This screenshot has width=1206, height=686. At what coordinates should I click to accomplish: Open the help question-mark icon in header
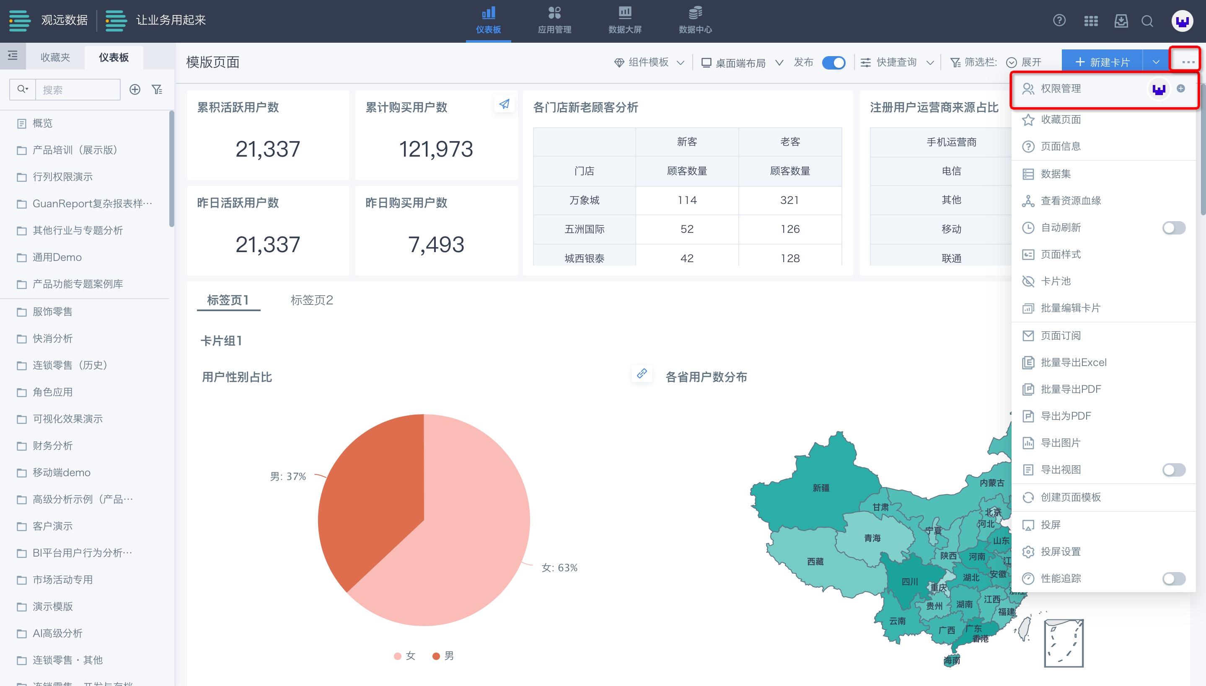[x=1059, y=21]
